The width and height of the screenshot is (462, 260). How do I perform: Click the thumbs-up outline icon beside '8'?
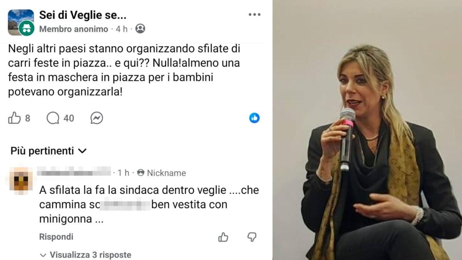[15, 118]
